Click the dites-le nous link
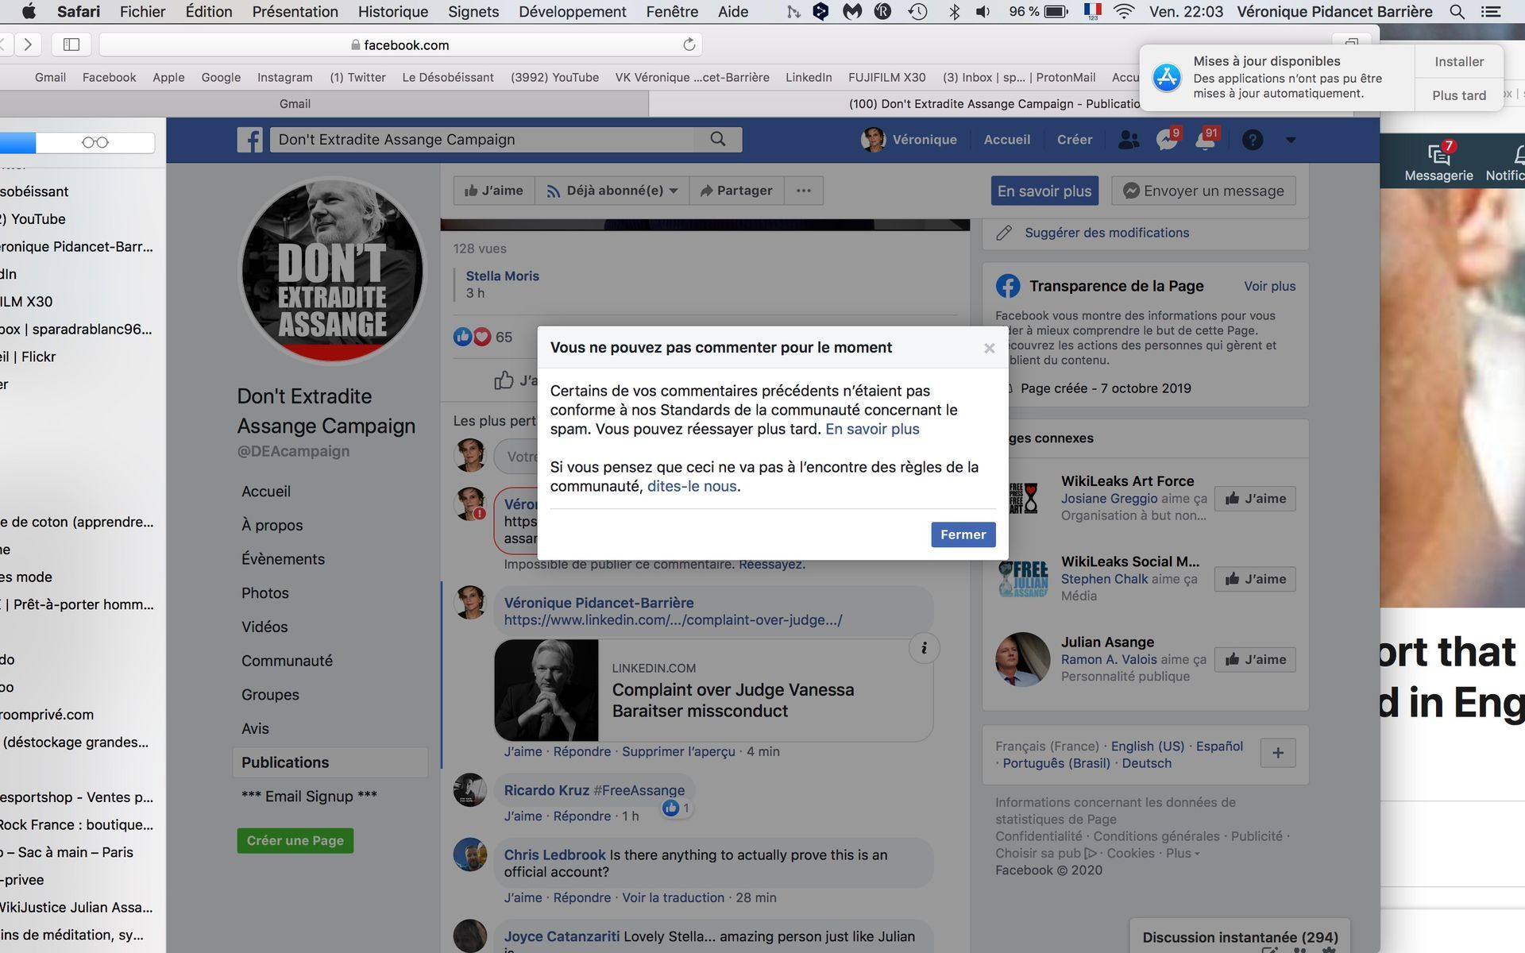The height and width of the screenshot is (953, 1525). (691, 486)
